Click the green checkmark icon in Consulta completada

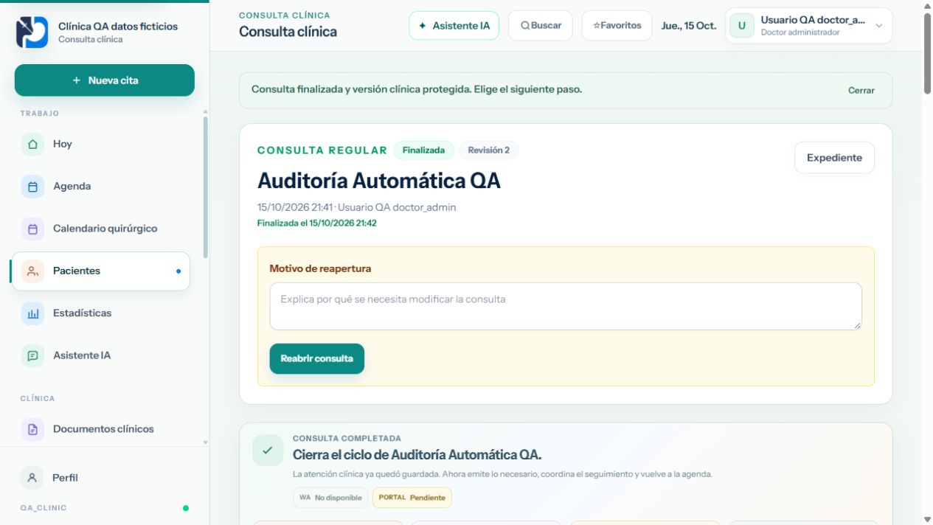click(x=267, y=450)
